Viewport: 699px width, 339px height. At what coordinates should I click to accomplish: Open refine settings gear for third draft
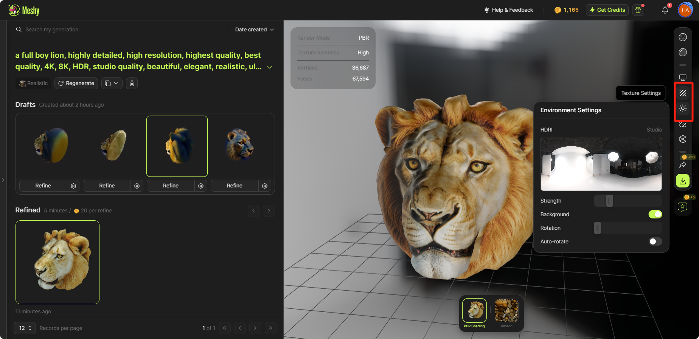tap(201, 186)
